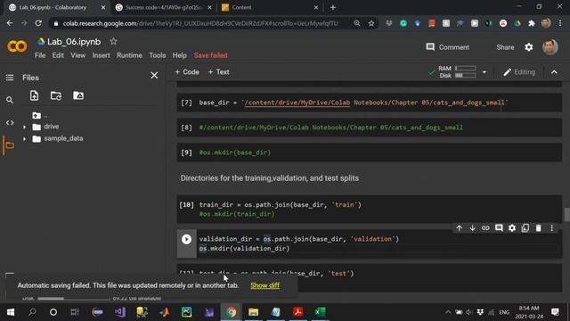Open more cell actions menu
This screenshot has width=570, height=321.
[552, 228]
